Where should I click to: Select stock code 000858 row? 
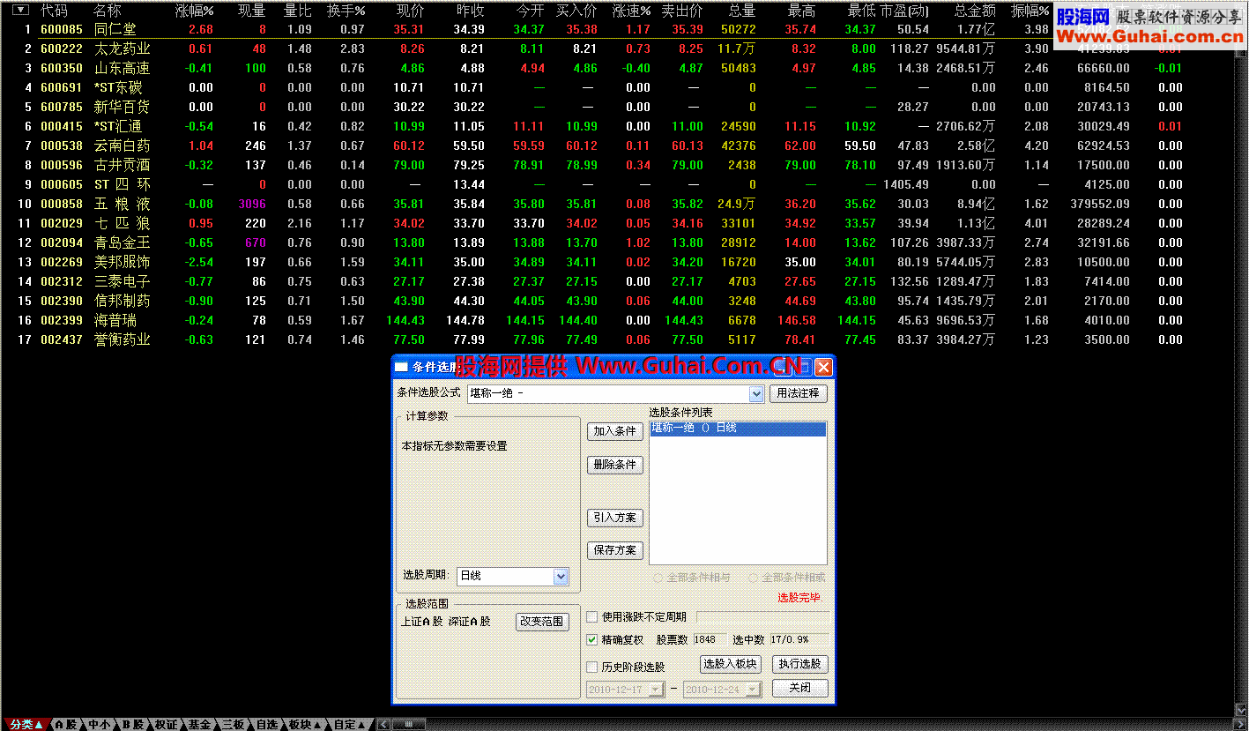(617, 204)
